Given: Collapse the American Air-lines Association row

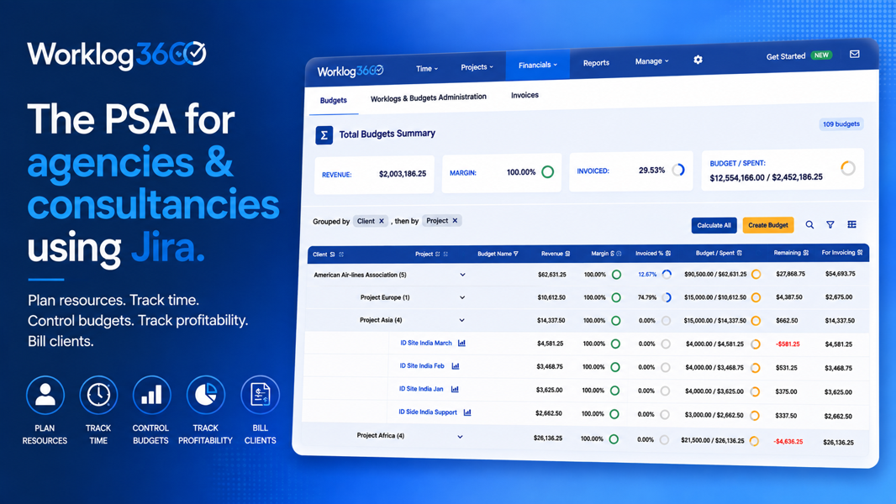Looking at the screenshot, I should point(462,275).
